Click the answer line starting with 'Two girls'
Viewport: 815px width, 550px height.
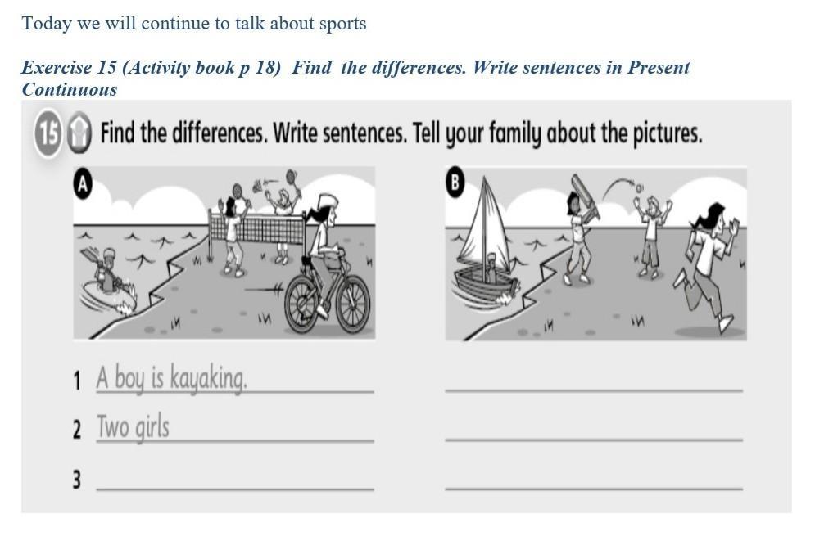point(133,427)
